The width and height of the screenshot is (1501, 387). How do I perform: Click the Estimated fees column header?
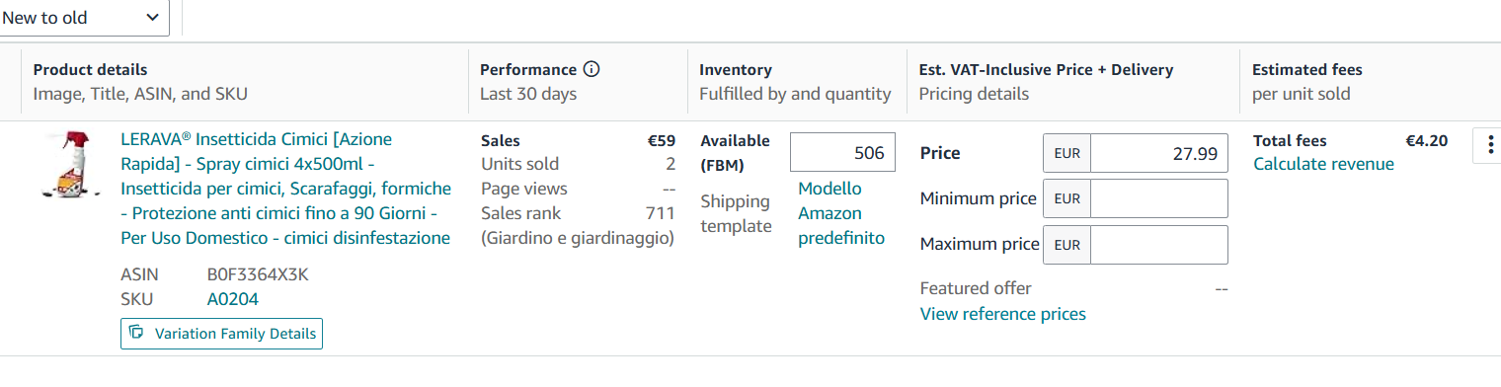(1306, 70)
